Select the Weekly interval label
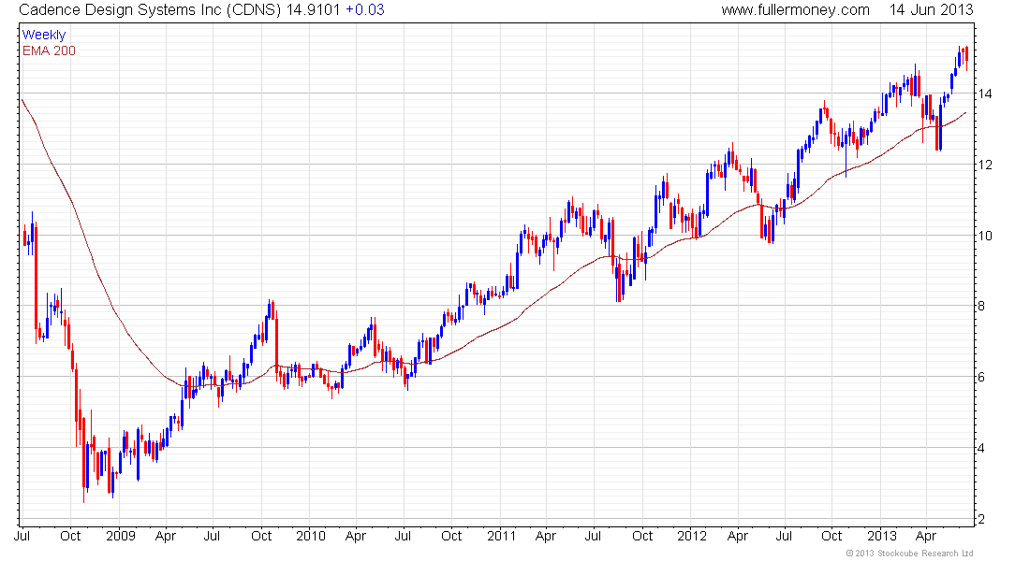This screenshot has width=1030, height=561. click(x=44, y=35)
